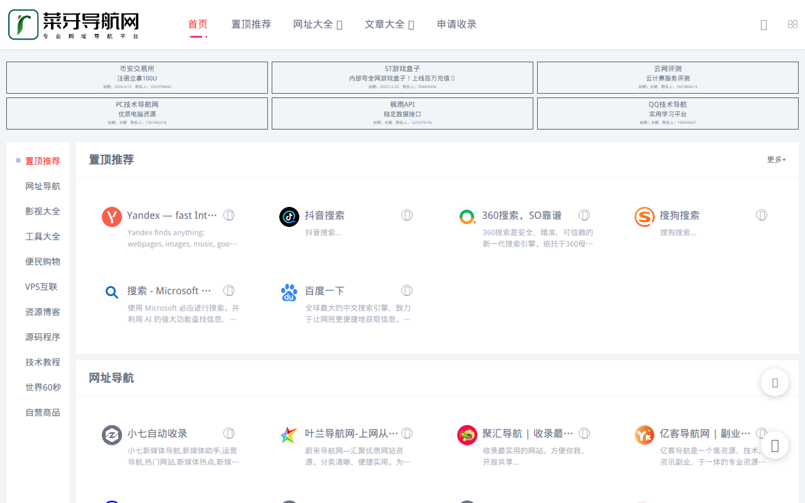The width and height of the screenshot is (805, 503).
Task: Click the Microsoft Bing magnifier icon
Action: pos(111,292)
